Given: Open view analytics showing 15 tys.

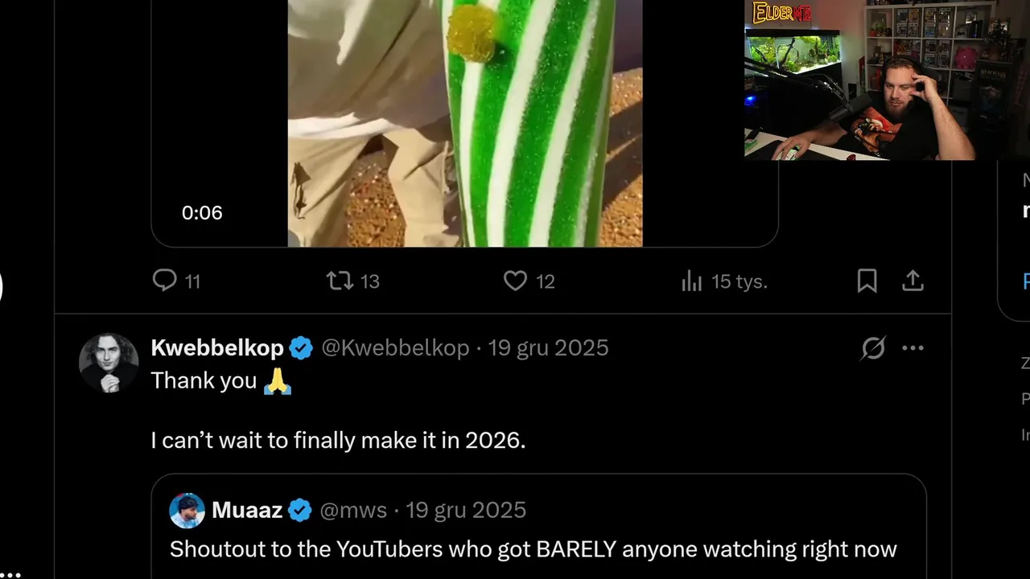Looking at the screenshot, I should tap(692, 281).
